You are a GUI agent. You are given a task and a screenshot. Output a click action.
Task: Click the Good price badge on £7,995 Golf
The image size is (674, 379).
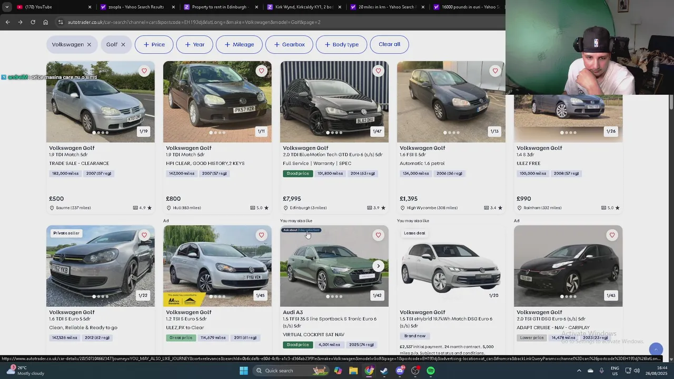(298, 173)
